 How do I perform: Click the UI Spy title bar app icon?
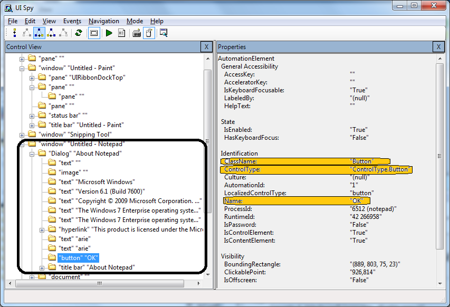8,8
